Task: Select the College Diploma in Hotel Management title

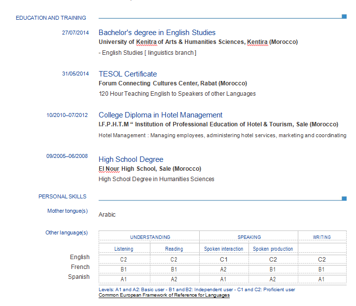Action: (x=160, y=115)
